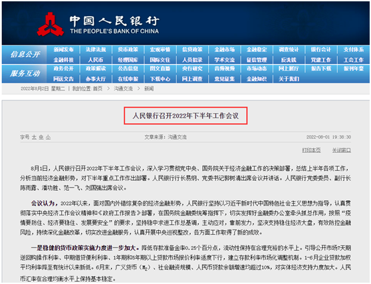Screen dimensions: 371x284
Task: Open 反洗钱 menu item
Action: pyautogui.click(x=289, y=60)
